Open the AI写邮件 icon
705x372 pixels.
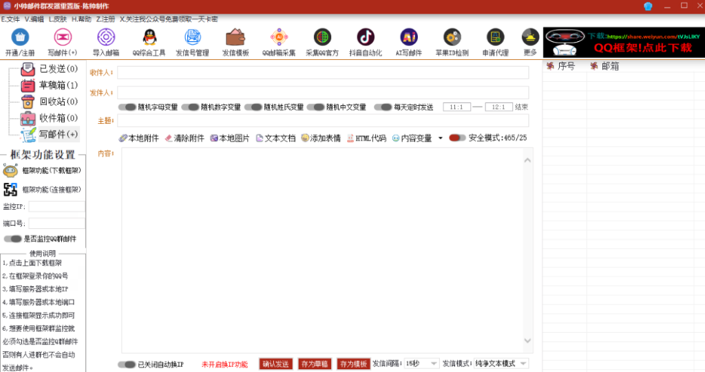[409, 37]
